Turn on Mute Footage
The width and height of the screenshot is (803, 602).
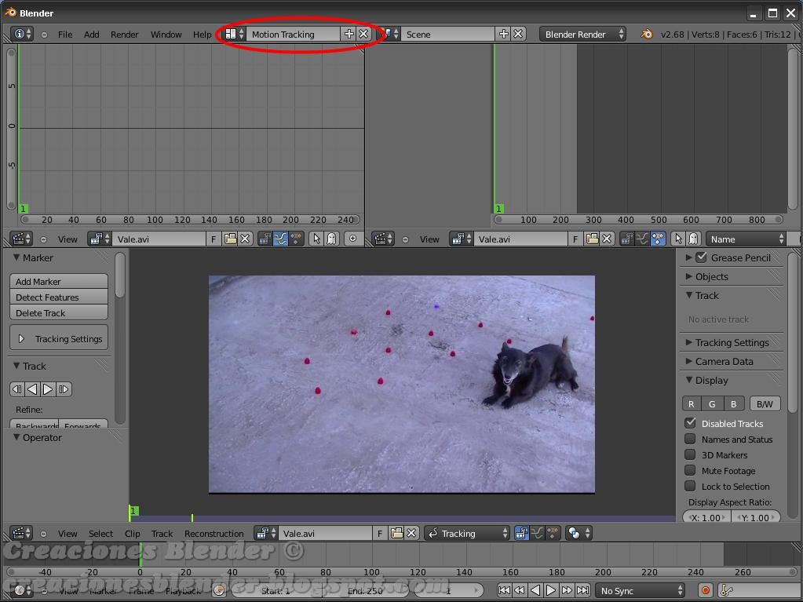click(690, 470)
